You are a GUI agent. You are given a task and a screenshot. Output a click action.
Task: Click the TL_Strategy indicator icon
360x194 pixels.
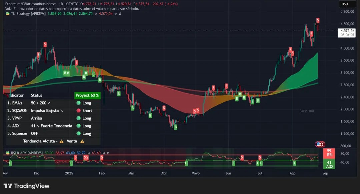click(8, 14)
